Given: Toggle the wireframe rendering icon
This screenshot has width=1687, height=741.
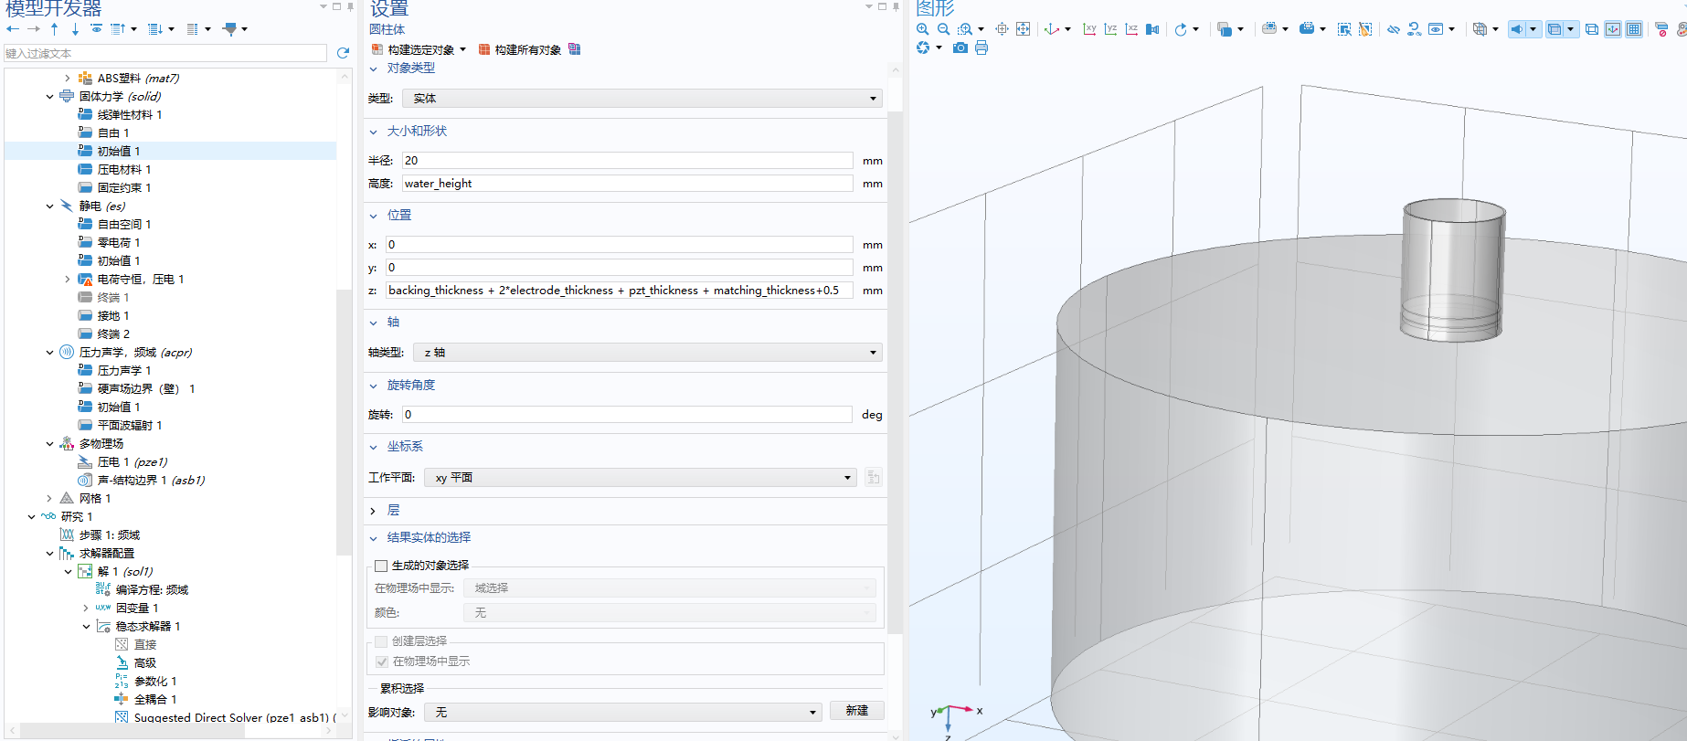Looking at the screenshot, I should click(1592, 29).
